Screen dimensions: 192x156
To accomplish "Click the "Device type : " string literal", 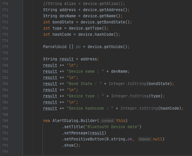I will 85,96.
